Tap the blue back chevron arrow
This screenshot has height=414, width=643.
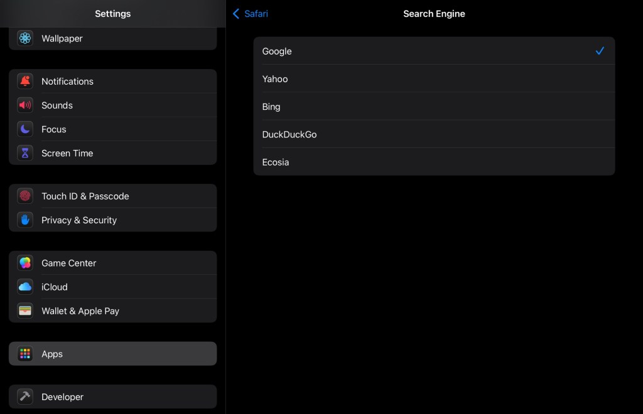[x=236, y=14]
